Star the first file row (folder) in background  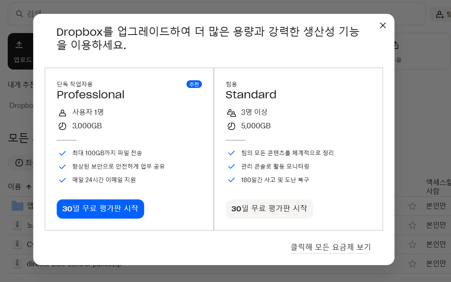pyautogui.click(x=412, y=206)
